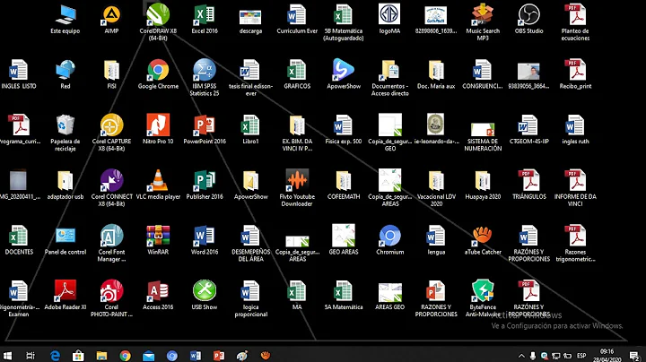Open Papelera de reciclaje

tap(65, 133)
